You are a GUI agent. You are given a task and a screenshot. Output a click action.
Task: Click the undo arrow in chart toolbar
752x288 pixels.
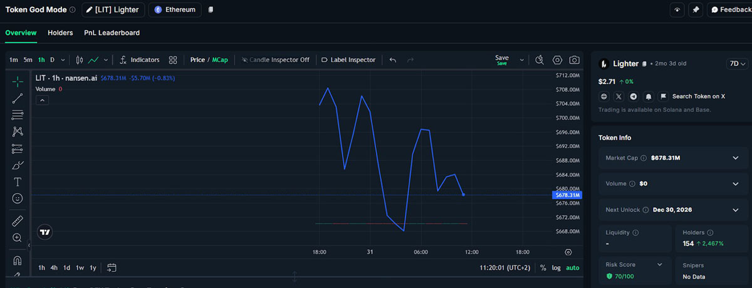(393, 60)
